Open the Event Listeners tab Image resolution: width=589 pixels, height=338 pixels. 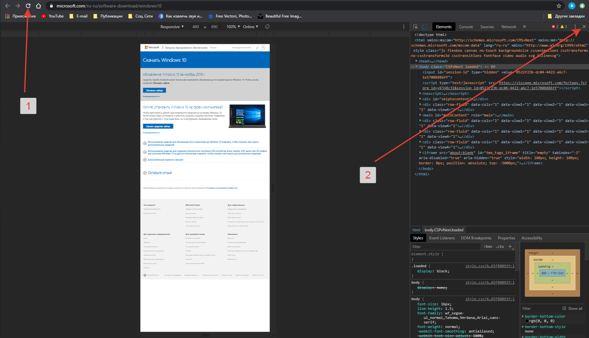point(441,238)
